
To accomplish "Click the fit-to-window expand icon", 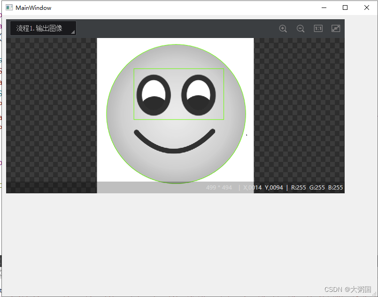I will tap(336, 29).
